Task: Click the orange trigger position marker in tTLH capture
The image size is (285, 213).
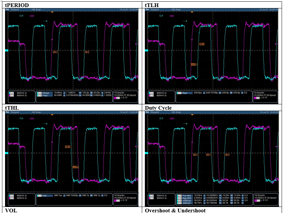Action: click(x=192, y=12)
